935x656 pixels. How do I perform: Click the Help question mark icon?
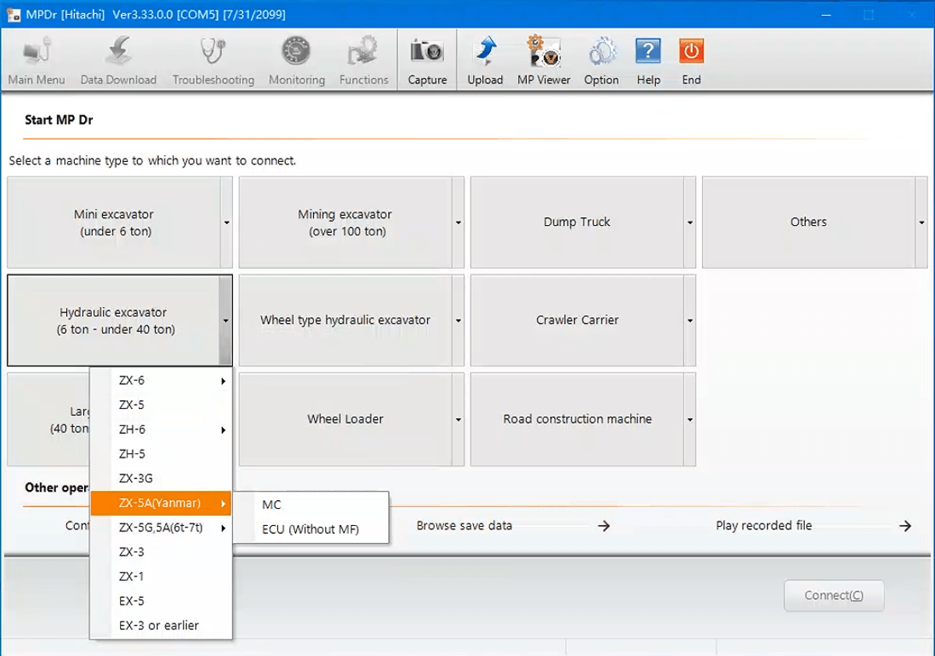[648, 52]
